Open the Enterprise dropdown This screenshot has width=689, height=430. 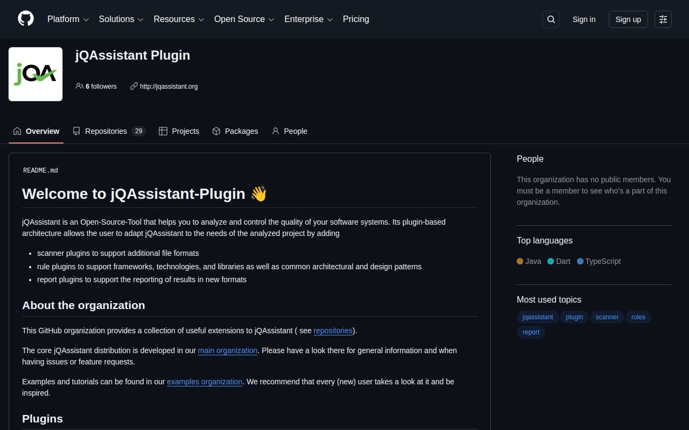pos(304,19)
